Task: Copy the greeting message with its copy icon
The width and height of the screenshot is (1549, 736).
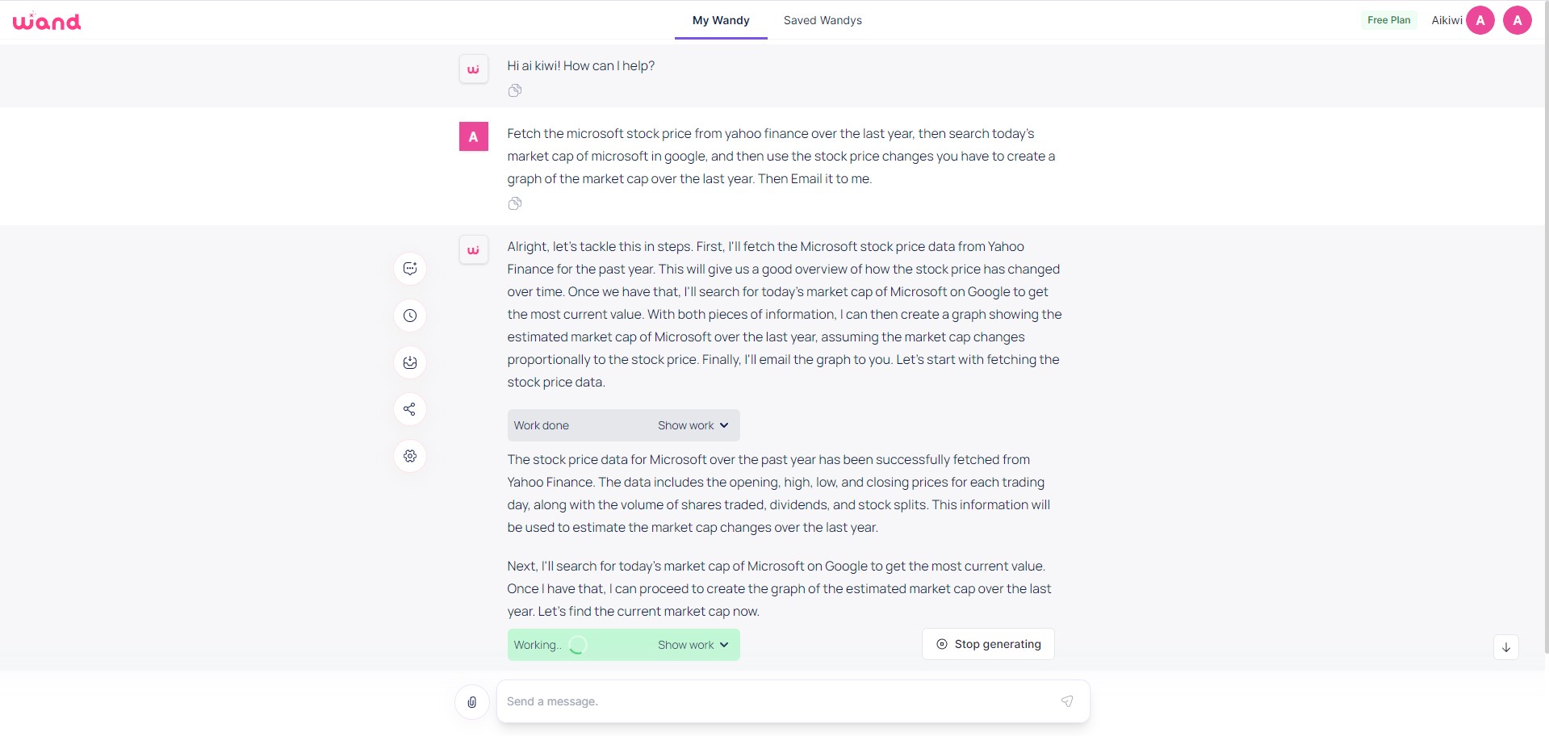Action: (x=515, y=90)
